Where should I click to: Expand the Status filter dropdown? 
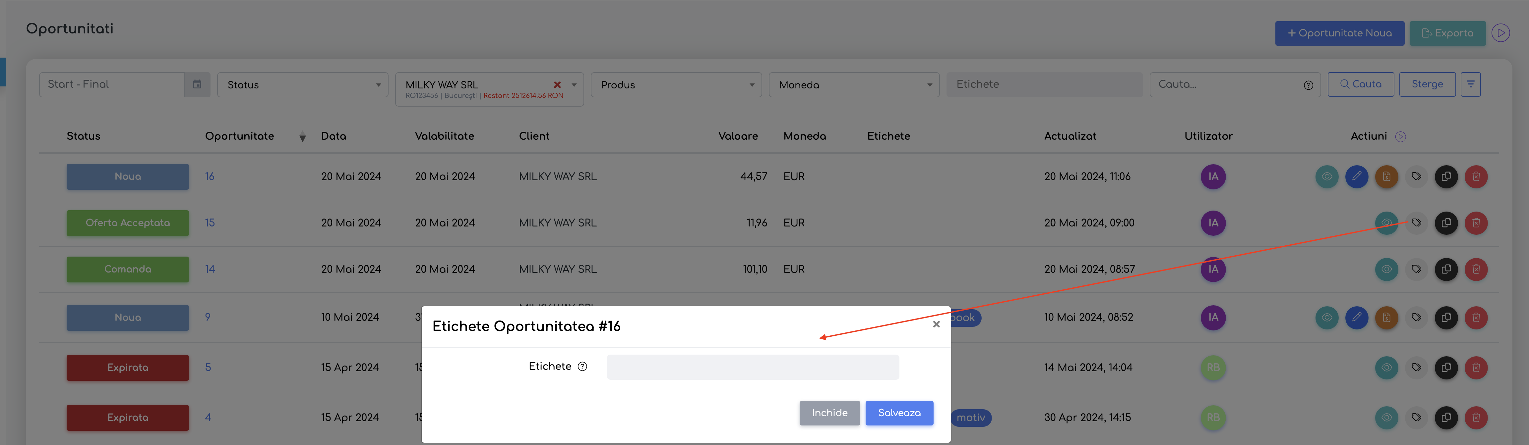point(303,85)
